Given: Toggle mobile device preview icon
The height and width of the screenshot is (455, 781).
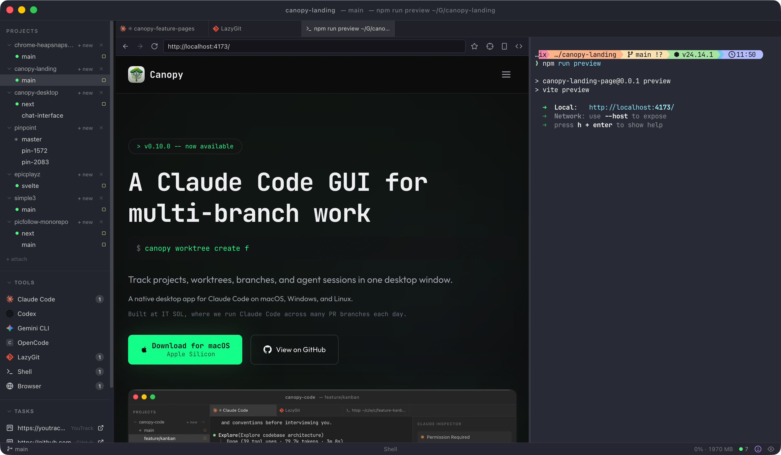Looking at the screenshot, I should [x=504, y=46].
